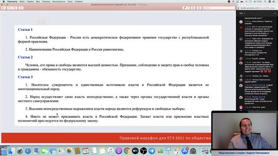Click the document title in Preview title bar
278x156 pixels.
coord(113,5)
